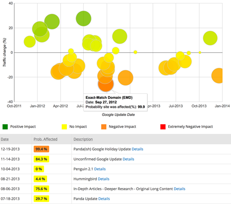Open Details link for Panda(ish) Google Holiday Update

[x=138, y=149]
